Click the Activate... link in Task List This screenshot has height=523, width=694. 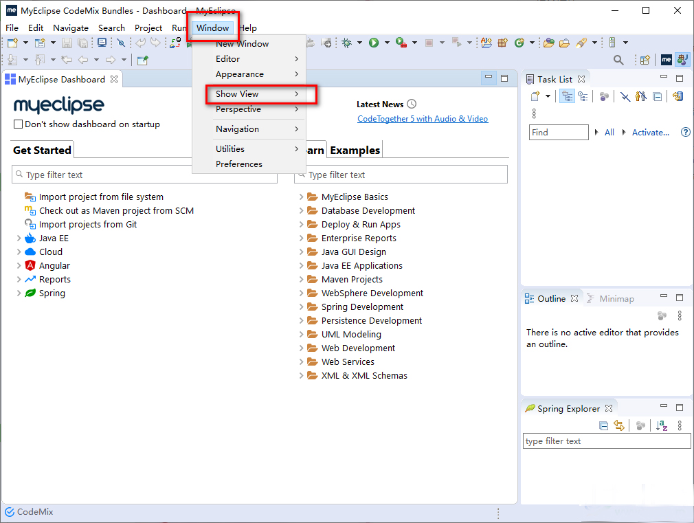coord(650,133)
